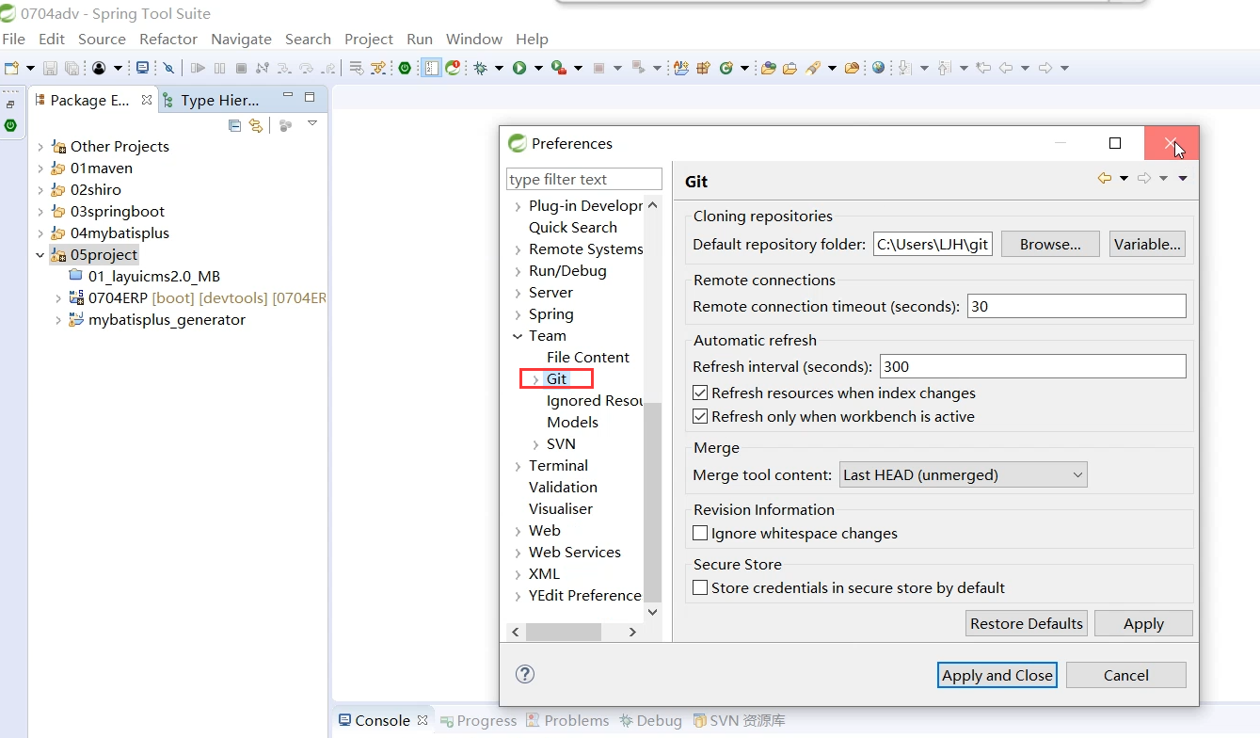Click the Apply button
Image resolution: width=1260 pixels, height=738 pixels.
click(1143, 623)
